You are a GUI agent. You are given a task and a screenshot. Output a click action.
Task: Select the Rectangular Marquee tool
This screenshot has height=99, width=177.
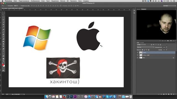3,17
